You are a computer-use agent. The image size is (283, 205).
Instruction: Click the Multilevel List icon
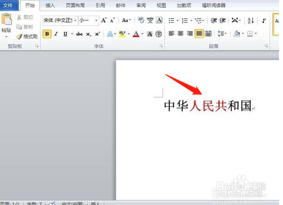(199, 20)
